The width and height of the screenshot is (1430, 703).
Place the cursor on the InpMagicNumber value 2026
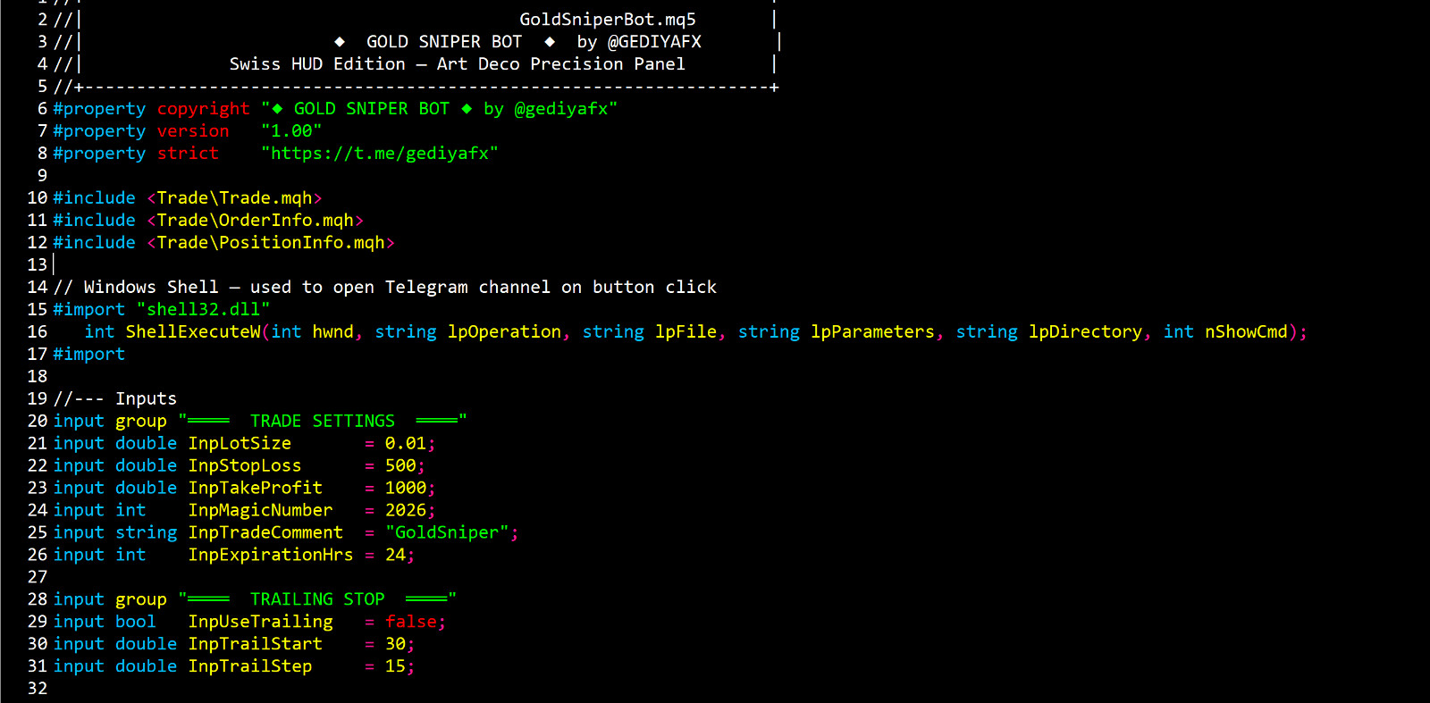click(x=406, y=510)
